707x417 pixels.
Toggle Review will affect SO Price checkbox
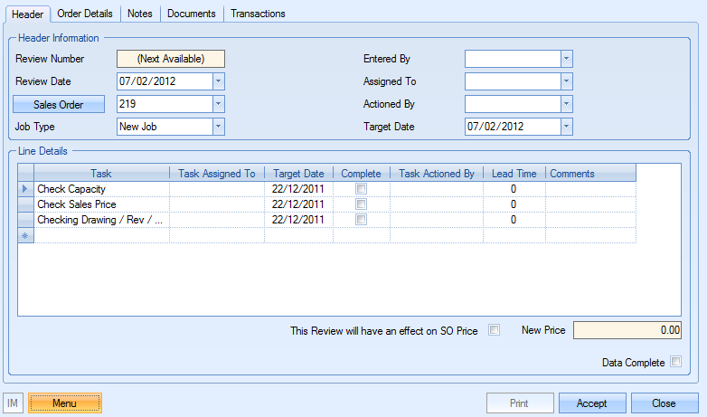(x=494, y=330)
